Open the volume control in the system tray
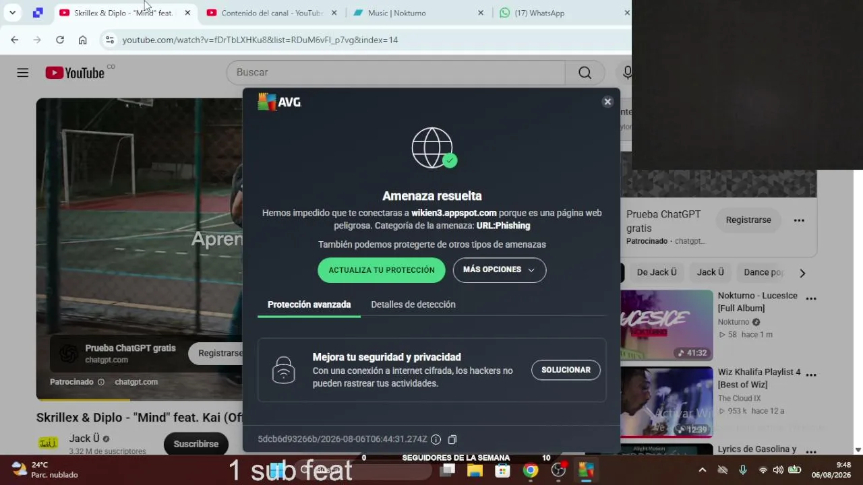This screenshot has height=485, width=863. (x=778, y=470)
